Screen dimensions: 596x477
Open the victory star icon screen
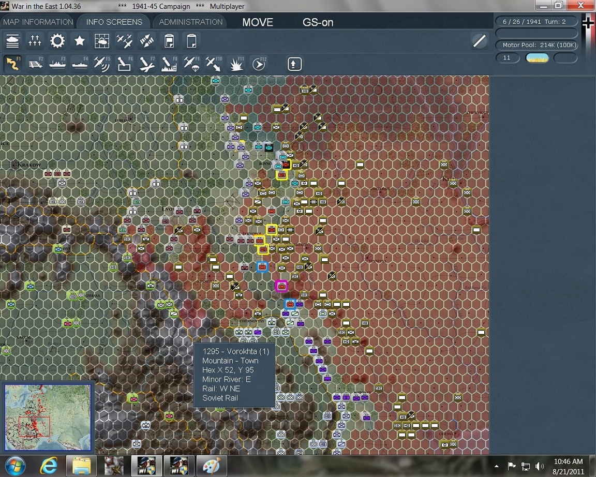80,41
